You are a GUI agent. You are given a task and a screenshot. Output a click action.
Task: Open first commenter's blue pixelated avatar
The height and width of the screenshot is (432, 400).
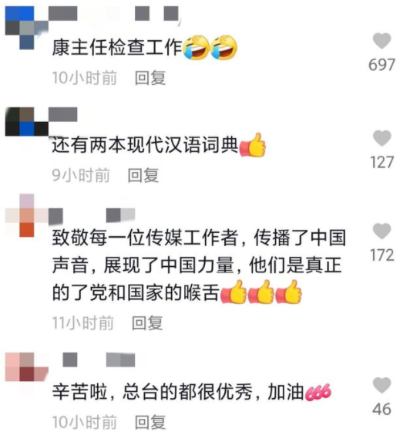pyautogui.click(x=27, y=28)
